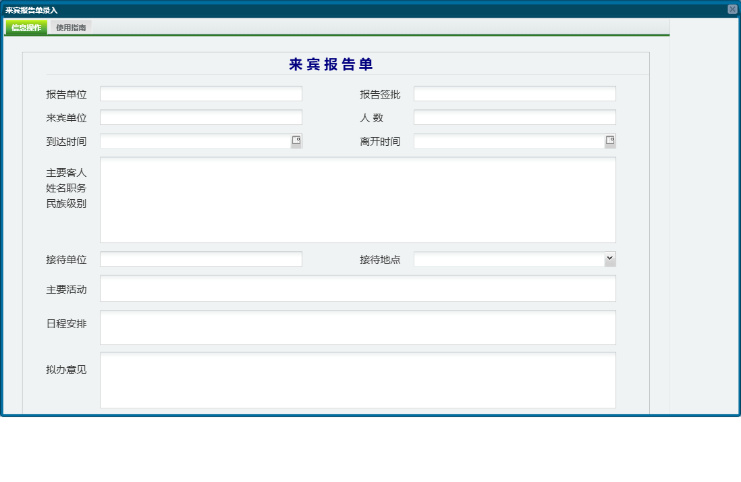Click the 日程安排 text area

[x=358, y=327]
